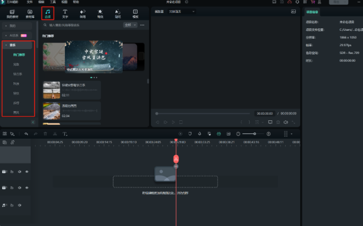Click the timeline zoom slider handle
Viewport: 363px width, 226px height.
click(x=256, y=134)
